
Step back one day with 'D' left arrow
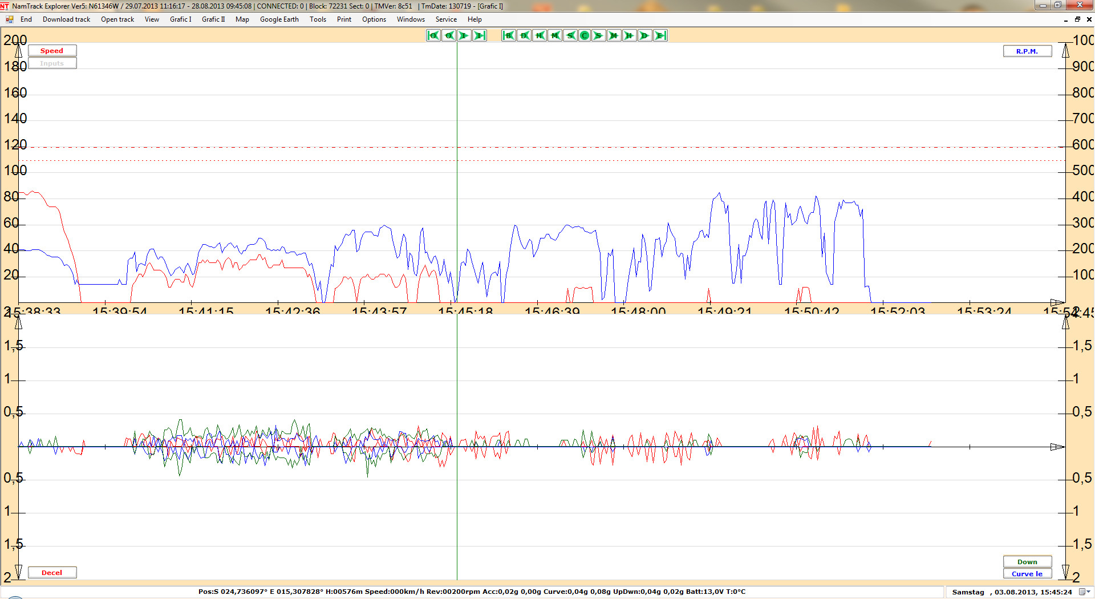[x=524, y=35]
